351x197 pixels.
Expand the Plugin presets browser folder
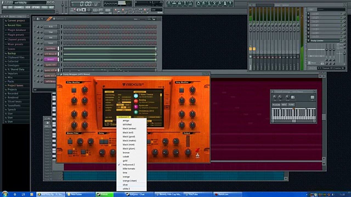[16, 35]
